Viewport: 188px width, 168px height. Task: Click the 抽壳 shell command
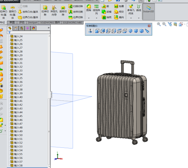107,17
